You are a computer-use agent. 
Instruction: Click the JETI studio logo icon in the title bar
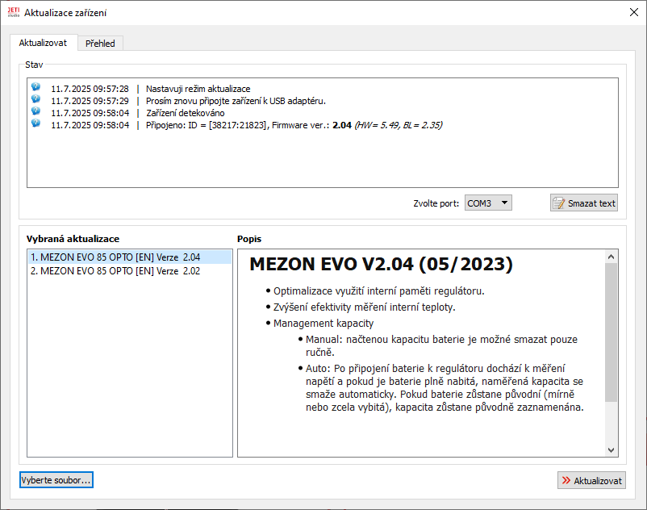14,12
